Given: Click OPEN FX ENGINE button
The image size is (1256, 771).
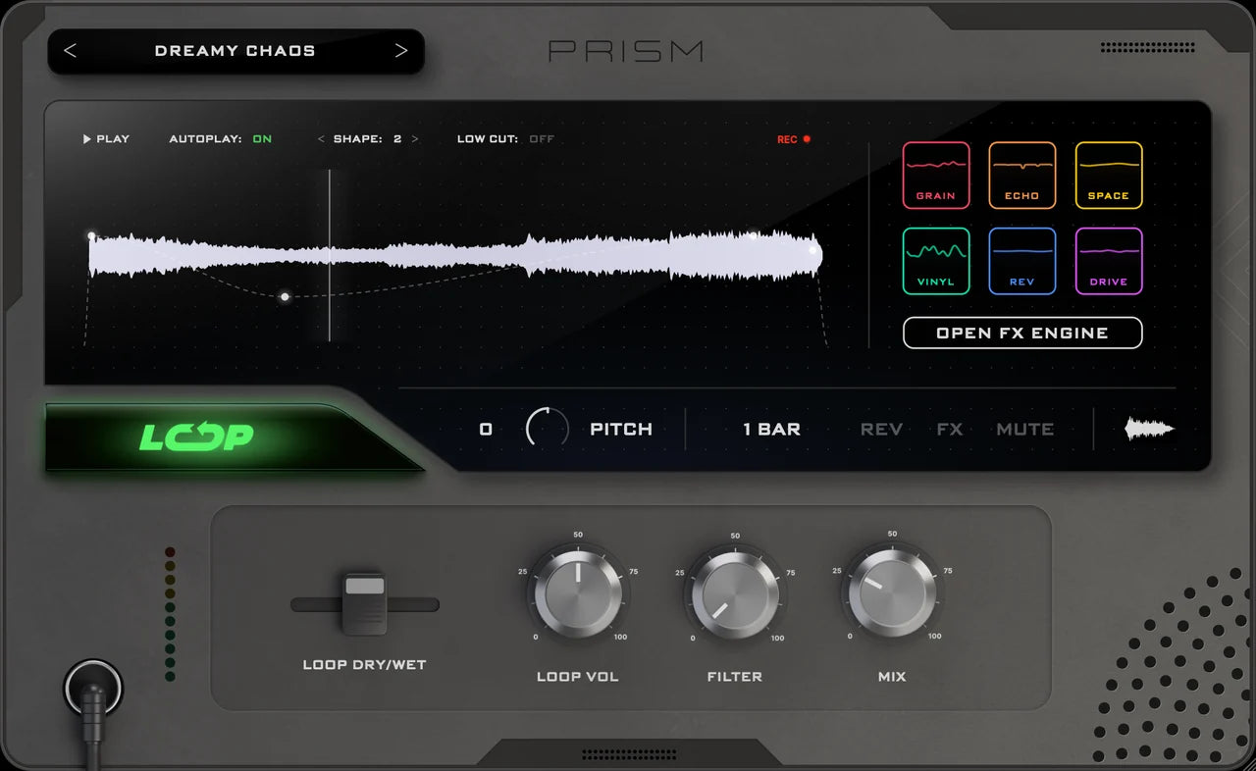Looking at the screenshot, I should pyautogui.click(x=1022, y=333).
